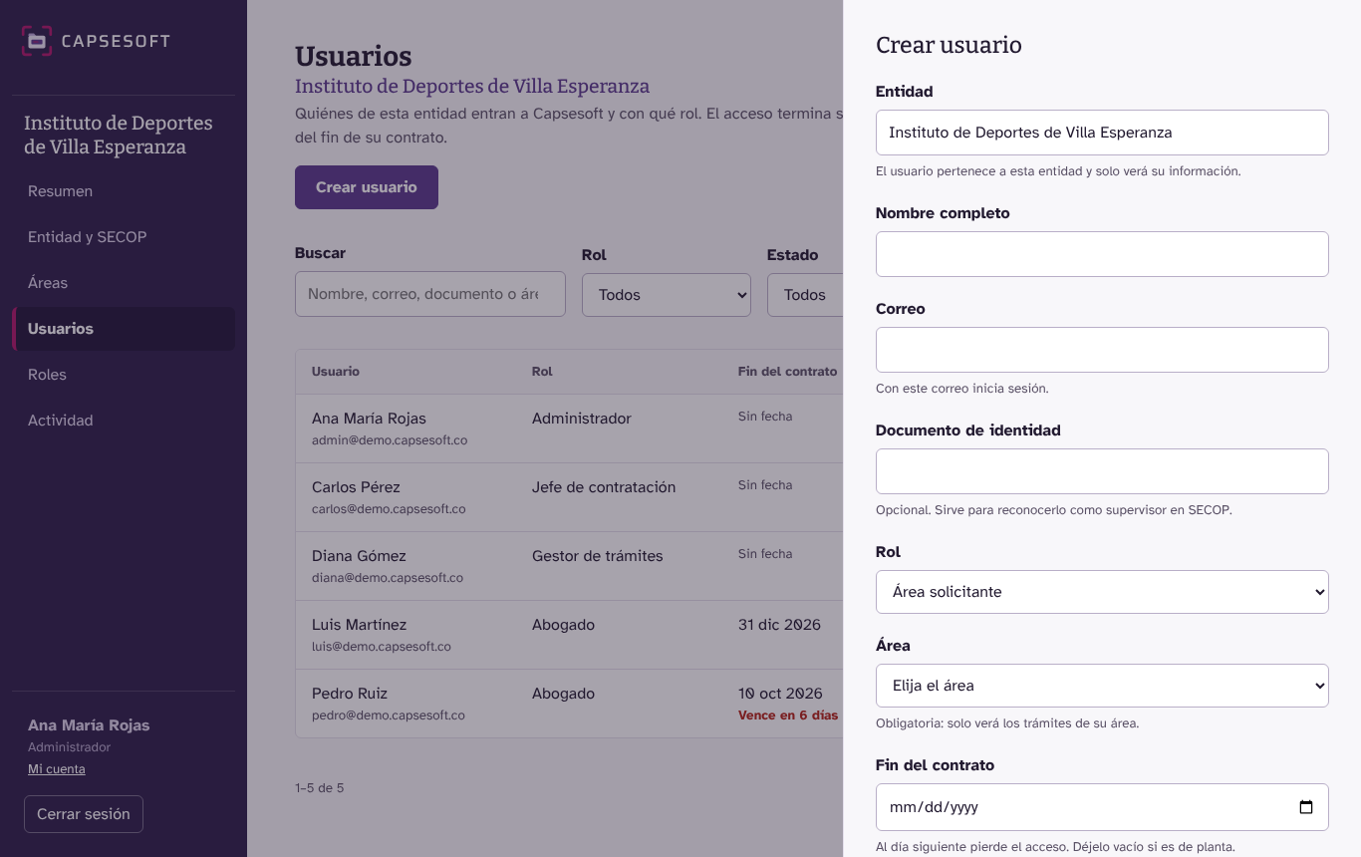Click the 'Gestor de trámites' role cell
This screenshot has width=1361, height=857.
[x=598, y=556]
